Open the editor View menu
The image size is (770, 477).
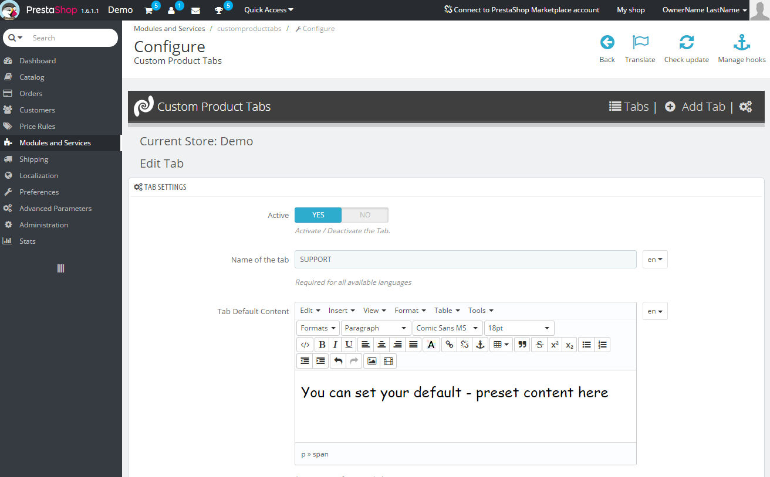(374, 311)
